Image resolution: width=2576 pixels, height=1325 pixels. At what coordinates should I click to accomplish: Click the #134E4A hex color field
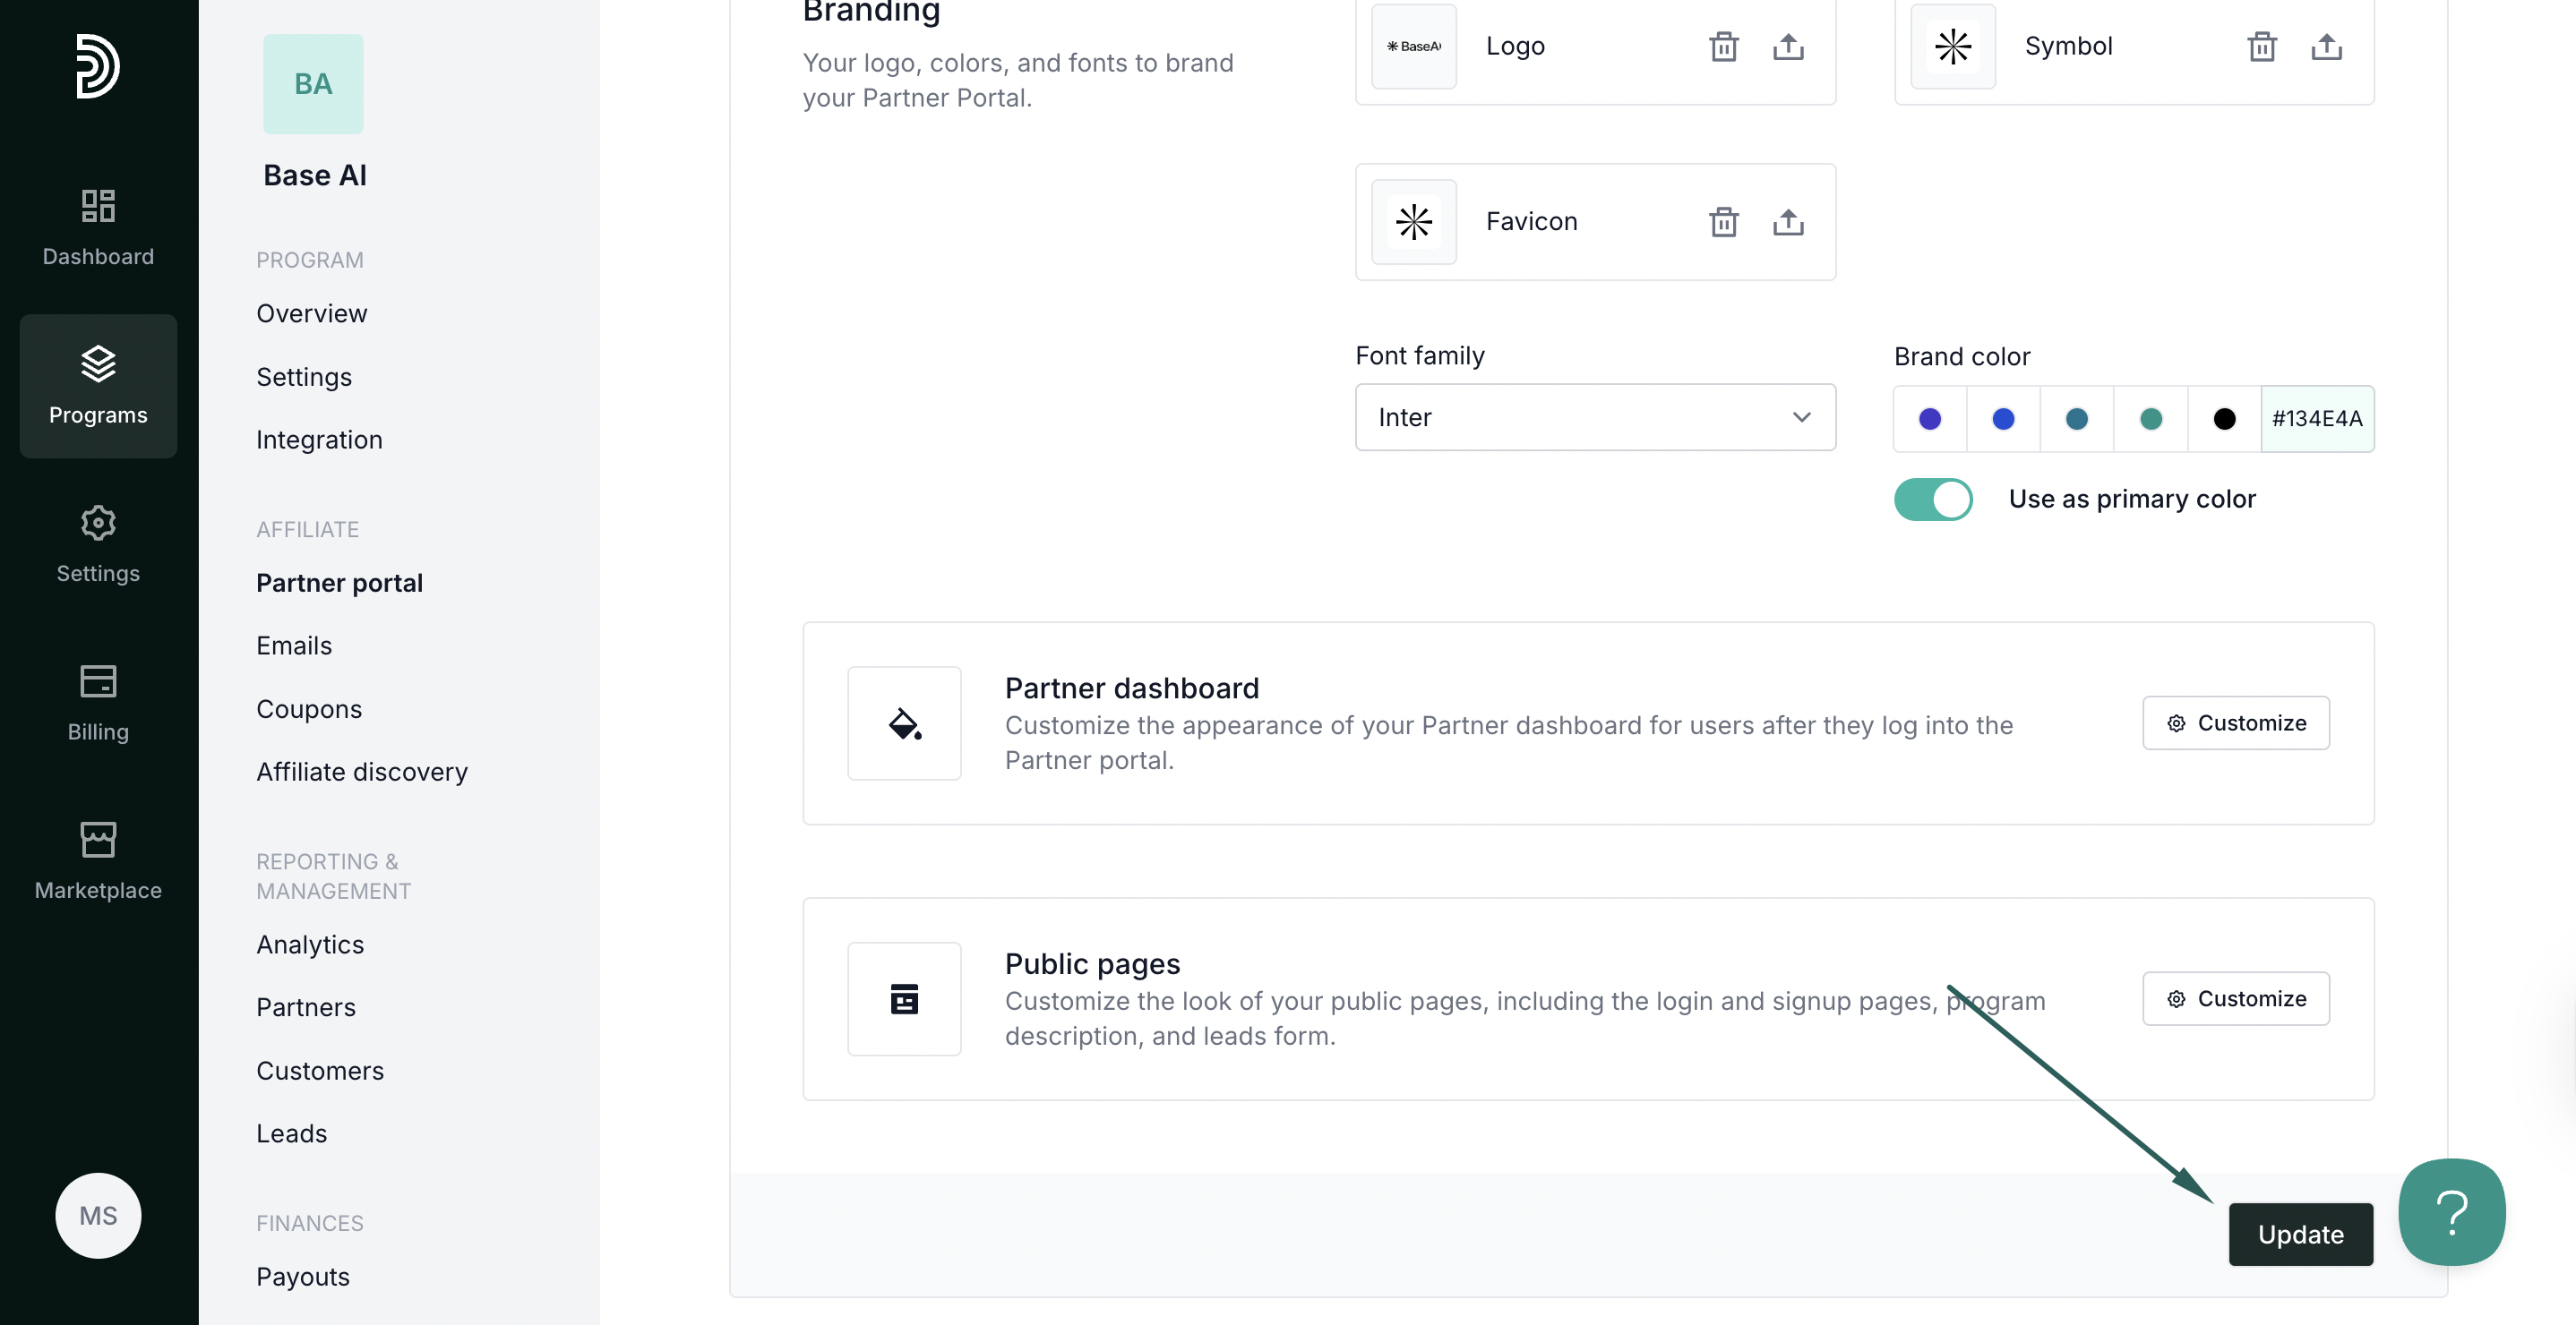click(x=2317, y=419)
